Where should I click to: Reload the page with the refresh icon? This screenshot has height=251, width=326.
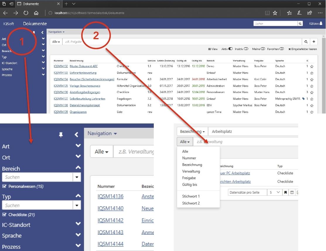point(26,13)
